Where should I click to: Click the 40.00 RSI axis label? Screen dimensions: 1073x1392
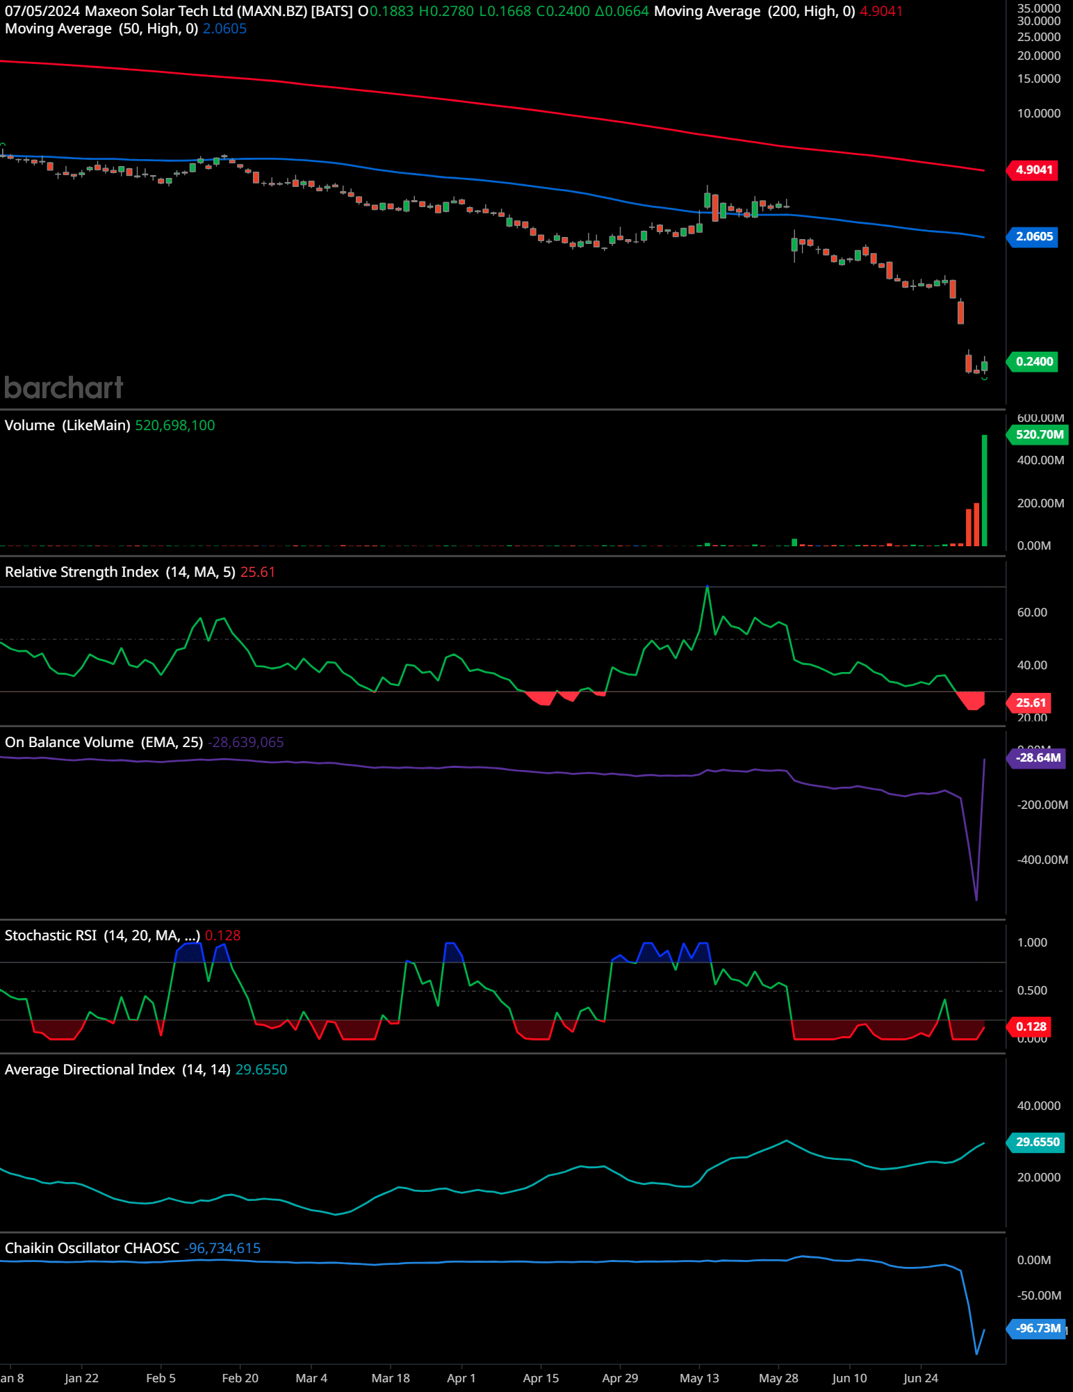[x=1032, y=665]
